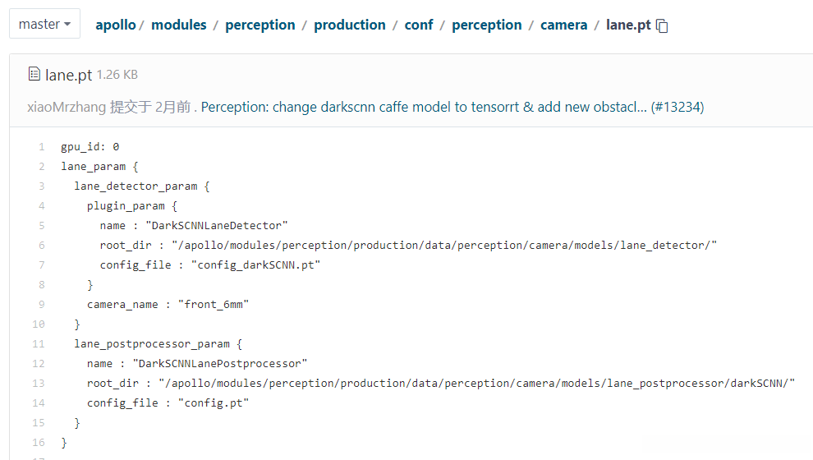Open pull request #13234

click(x=677, y=107)
